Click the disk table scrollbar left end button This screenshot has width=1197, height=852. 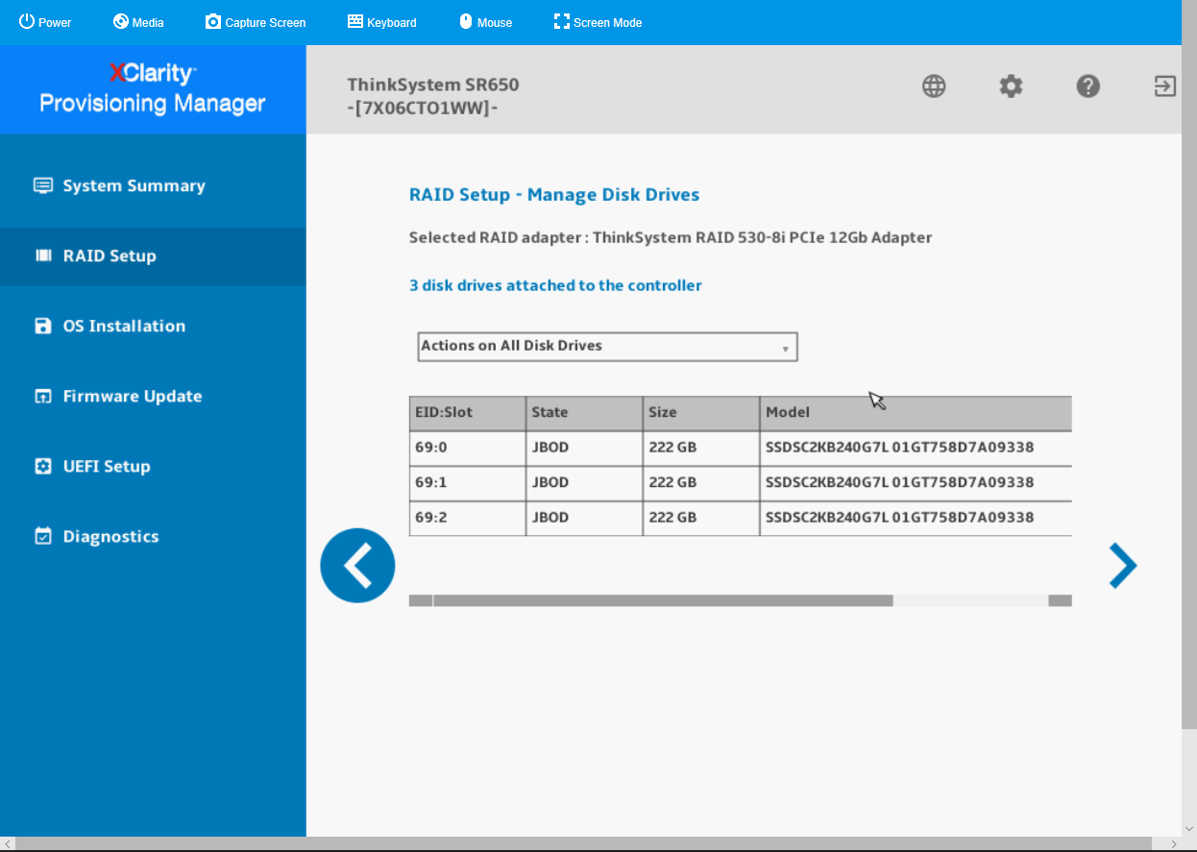coord(421,600)
